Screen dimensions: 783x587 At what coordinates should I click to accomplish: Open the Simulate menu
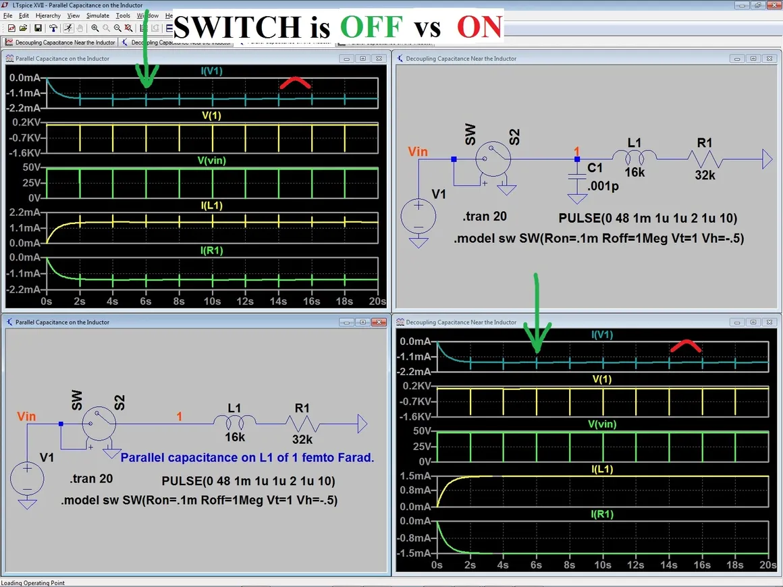[x=98, y=16]
